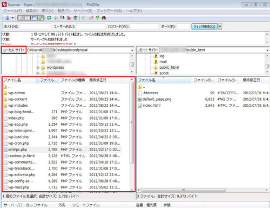The image size is (270, 208).
Task: Select wp-load.php file icon
Action: pyautogui.click(x=5, y=137)
